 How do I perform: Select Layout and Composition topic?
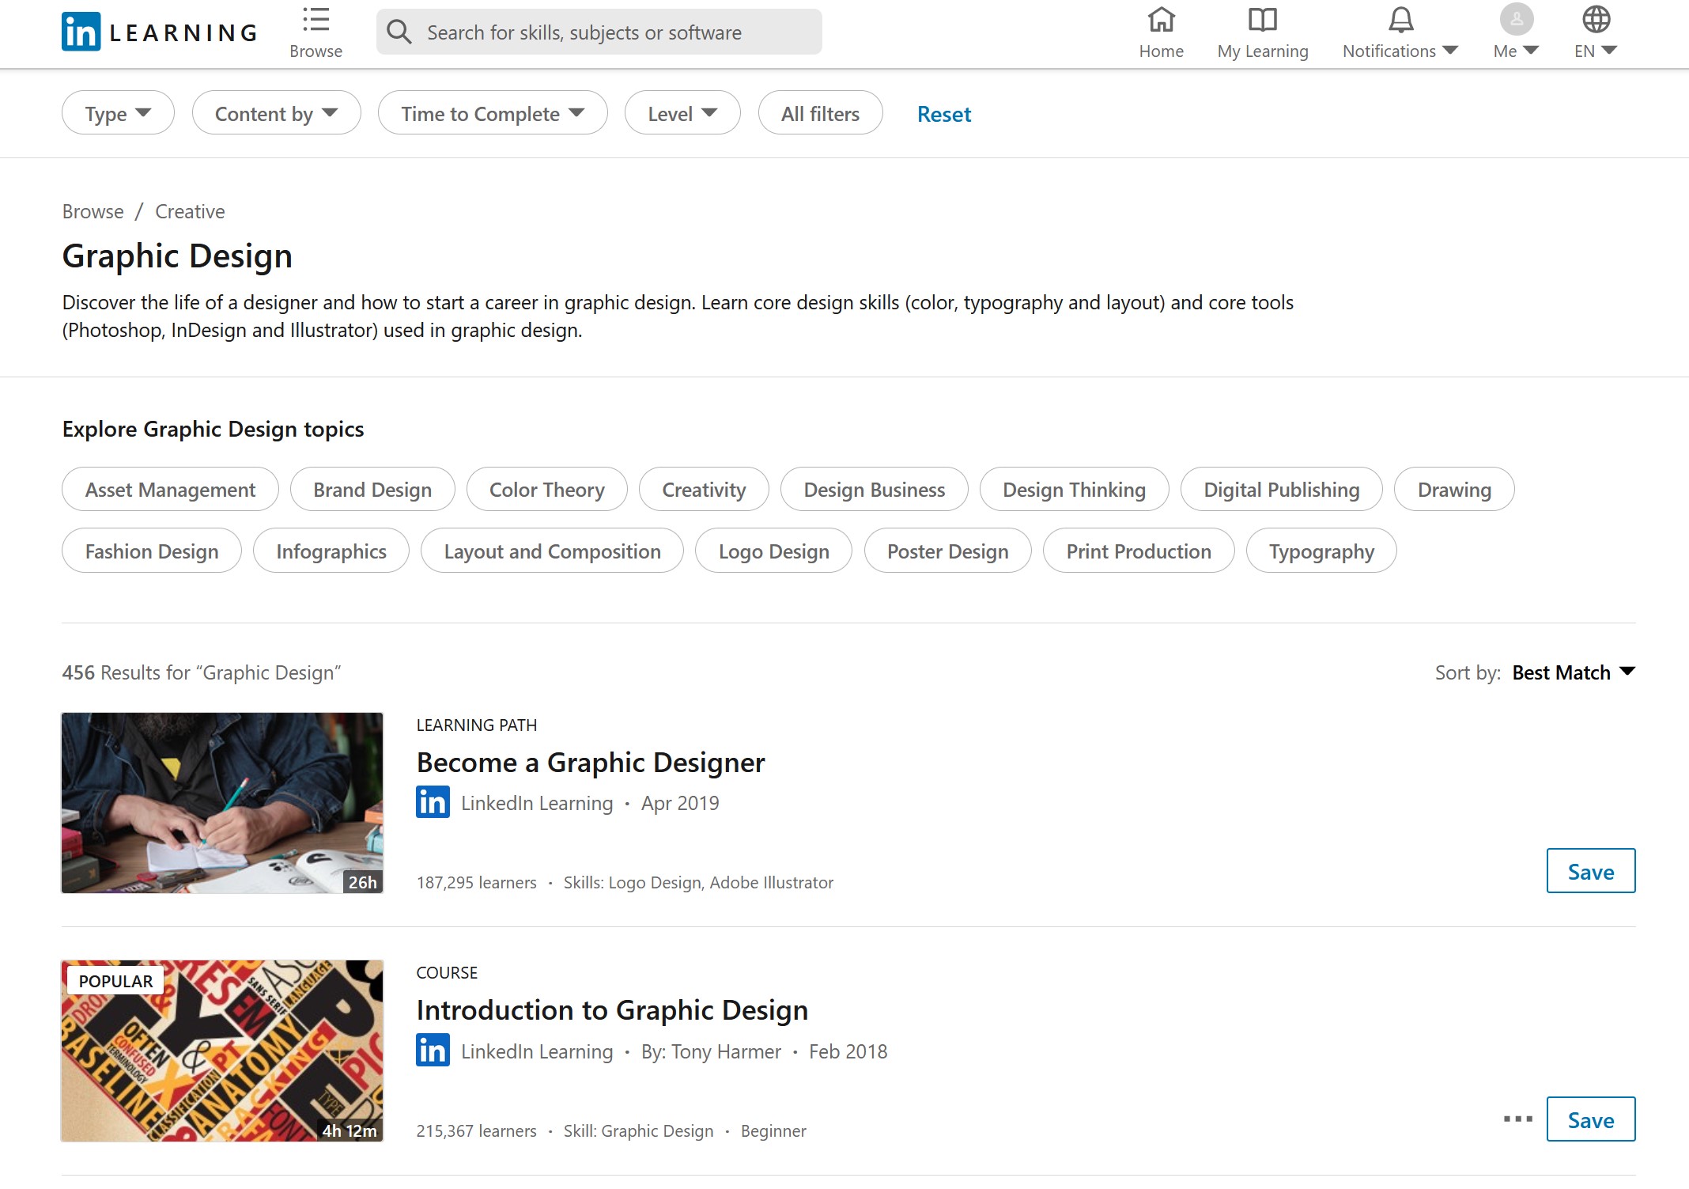(552, 551)
